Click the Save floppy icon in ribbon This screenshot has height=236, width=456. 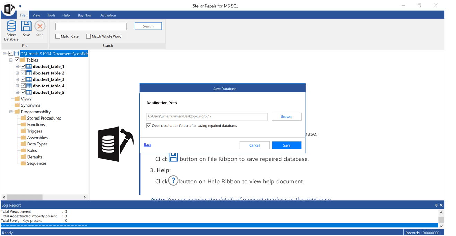click(26, 26)
